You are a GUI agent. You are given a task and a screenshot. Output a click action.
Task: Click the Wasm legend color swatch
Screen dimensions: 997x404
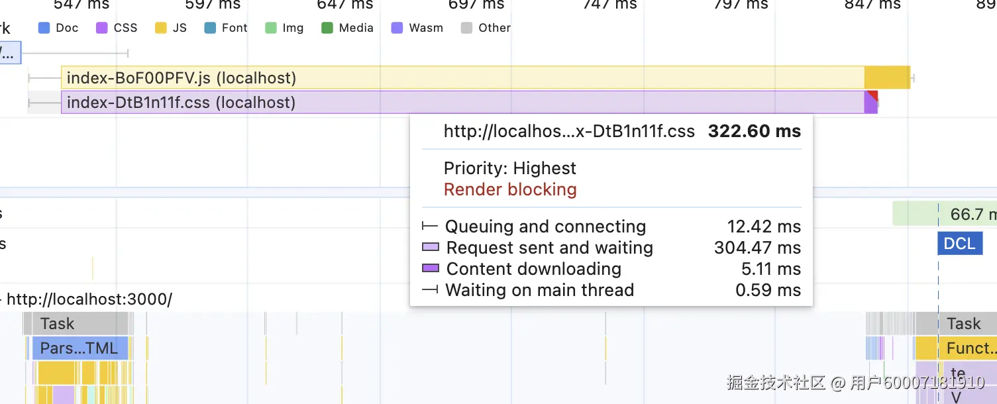(397, 28)
